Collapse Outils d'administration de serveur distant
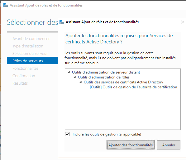Screen dimensions: 186x160 69,72
